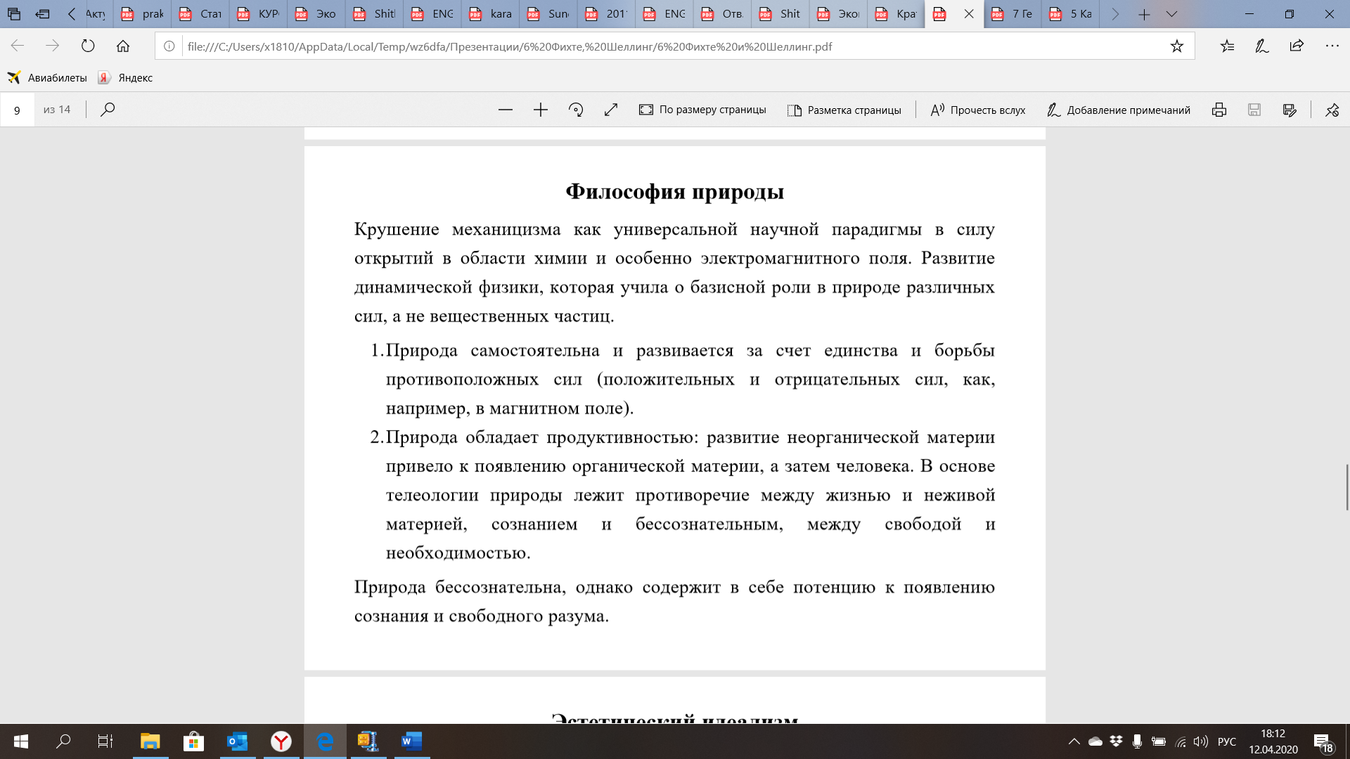Enter full screen PDF view
Image resolution: width=1350 pixels, height=759 pixels.
(x=611, y=110)
